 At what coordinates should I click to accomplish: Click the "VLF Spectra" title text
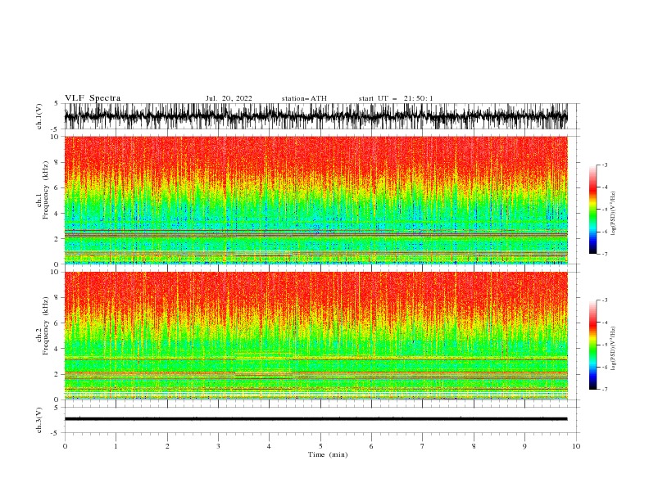pos(93,98)
